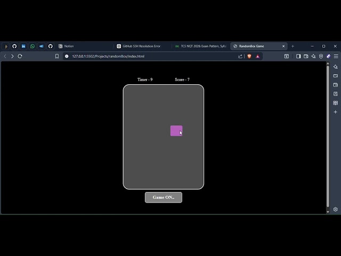Click the purple random box

tap(176, 131)
